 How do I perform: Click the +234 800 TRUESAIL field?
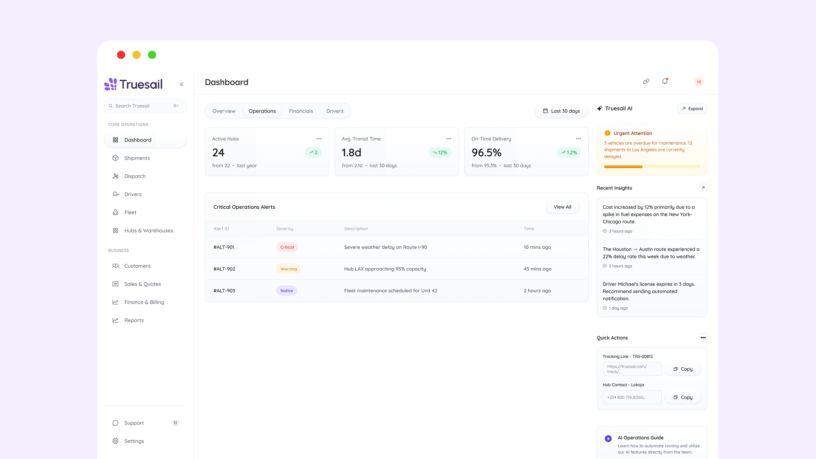(632, 397)
